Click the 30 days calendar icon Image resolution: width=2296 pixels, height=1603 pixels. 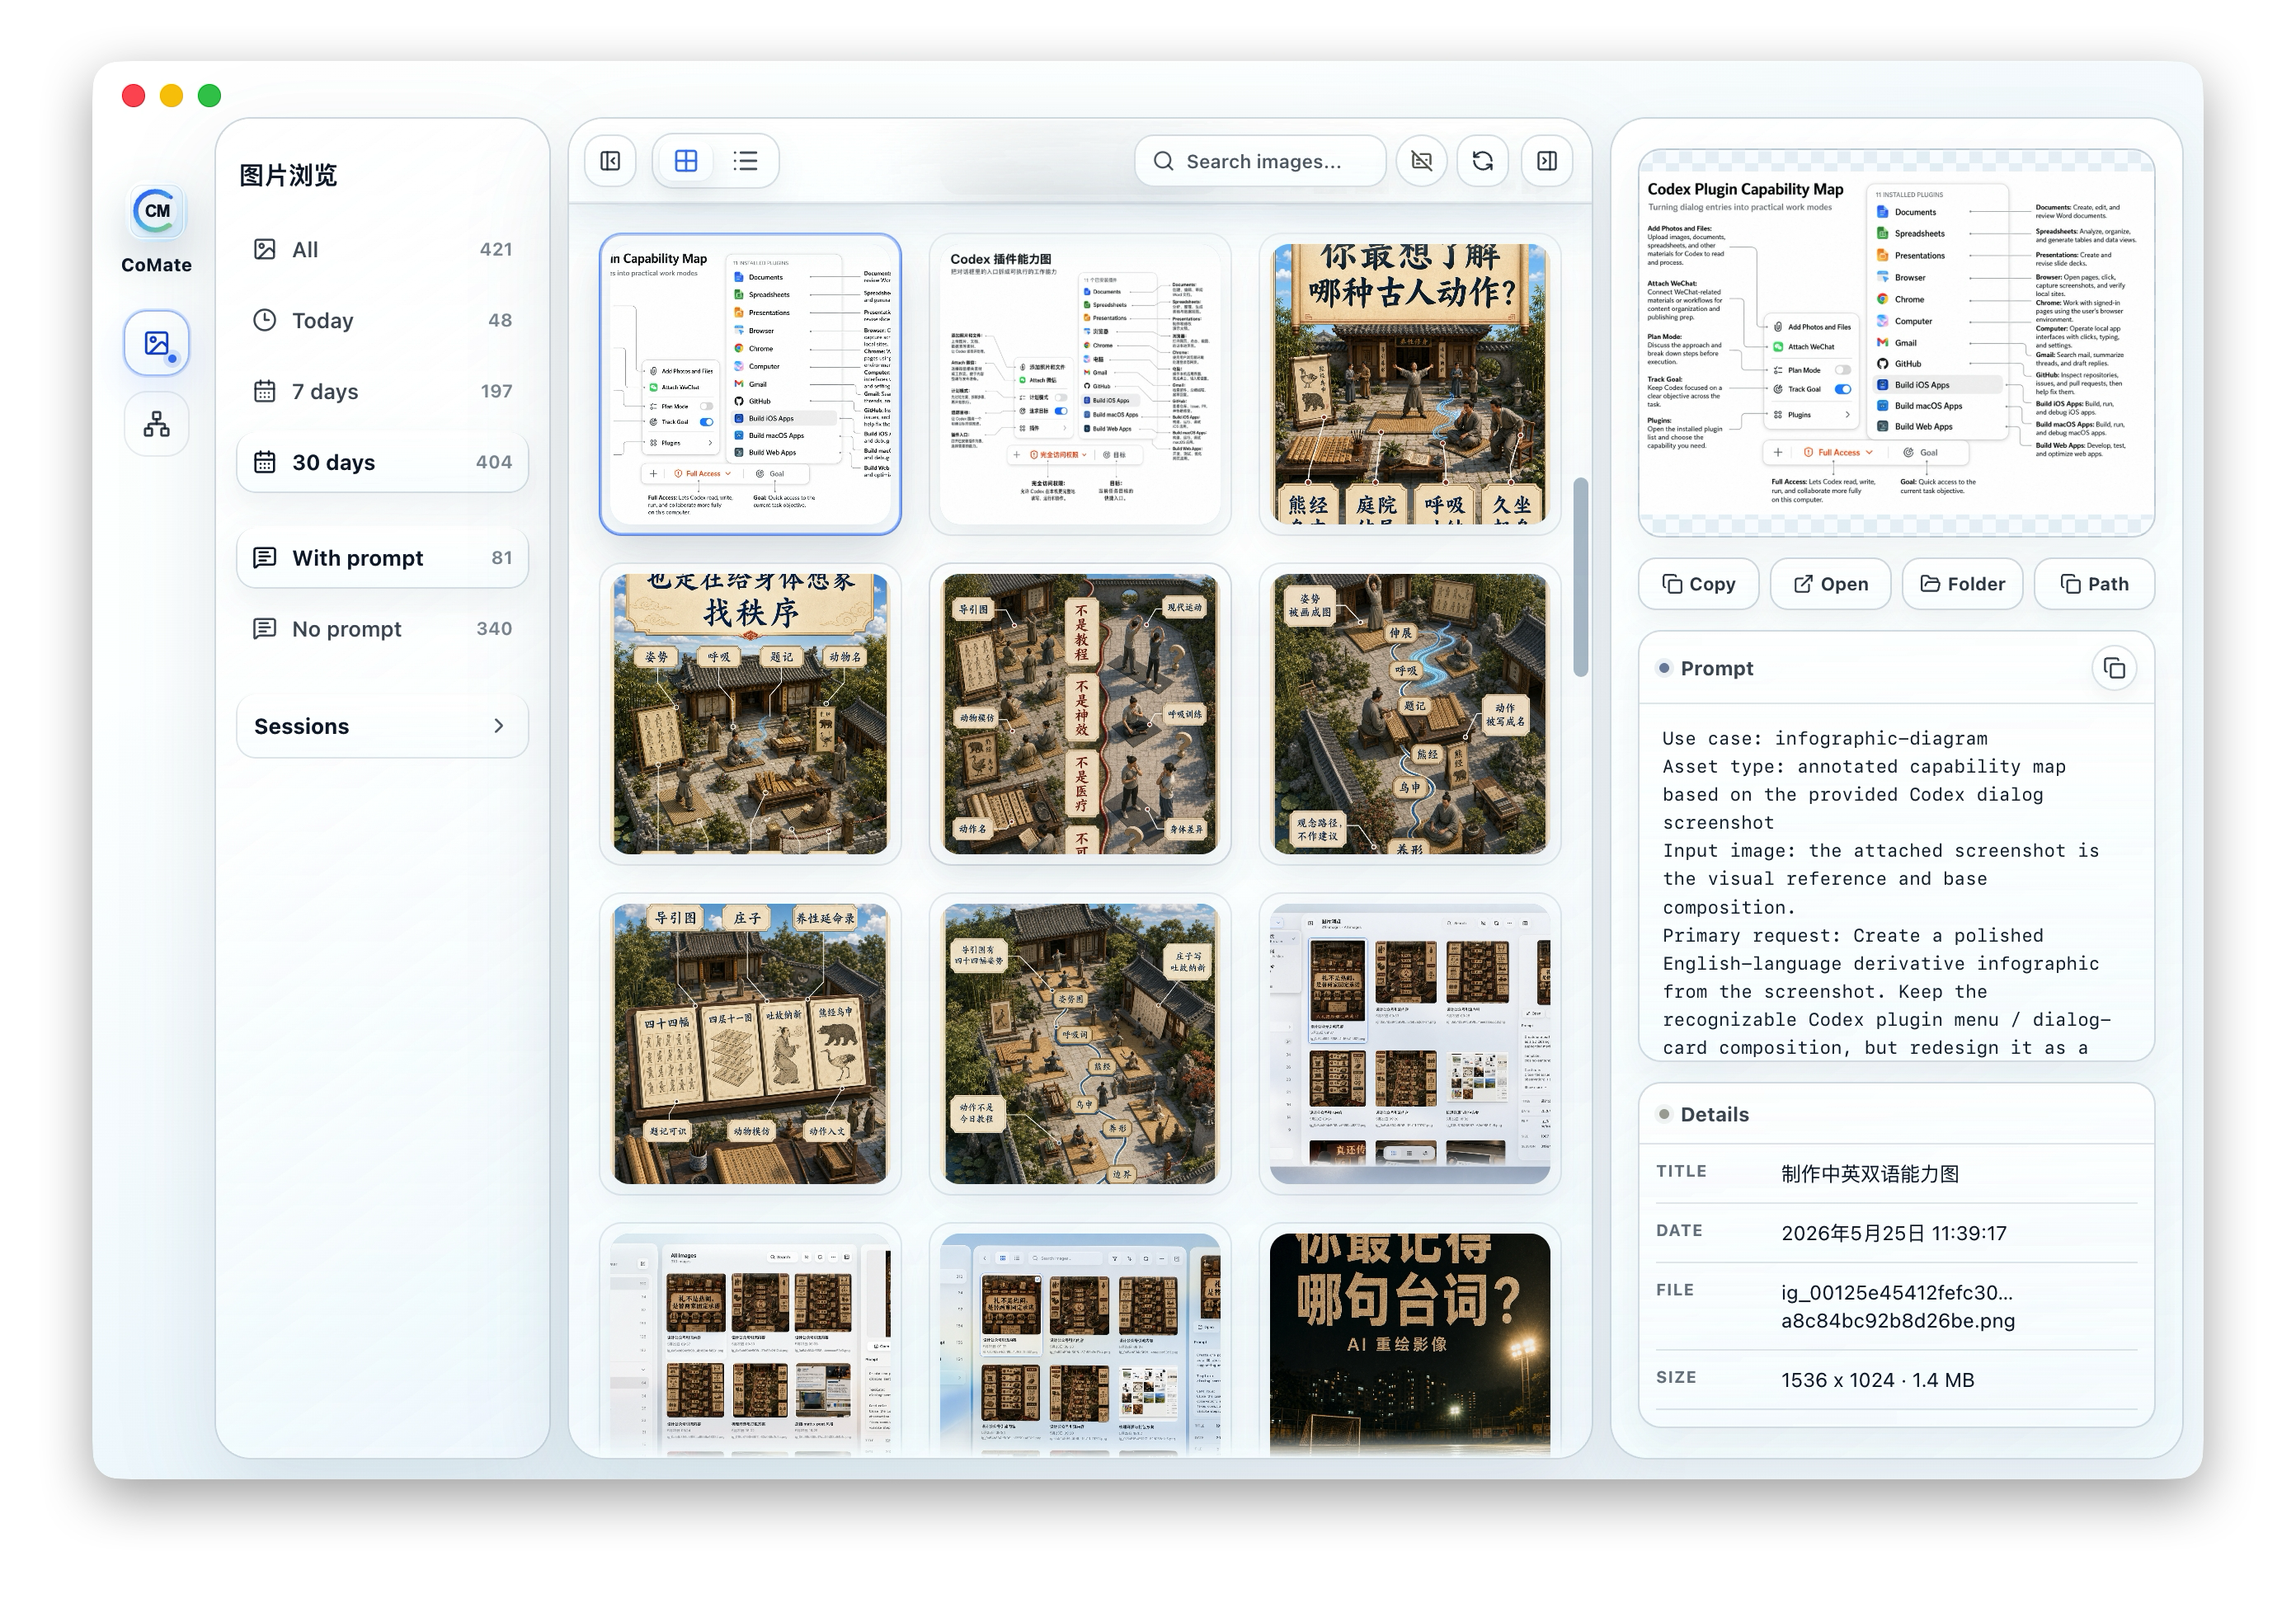tap(264, 462)
